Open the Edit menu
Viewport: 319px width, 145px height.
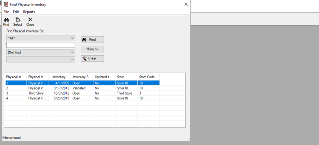pos(16,12)
